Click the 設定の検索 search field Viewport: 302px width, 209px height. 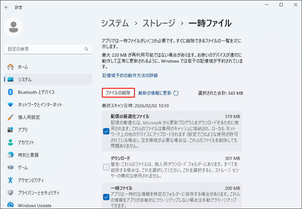48,49
